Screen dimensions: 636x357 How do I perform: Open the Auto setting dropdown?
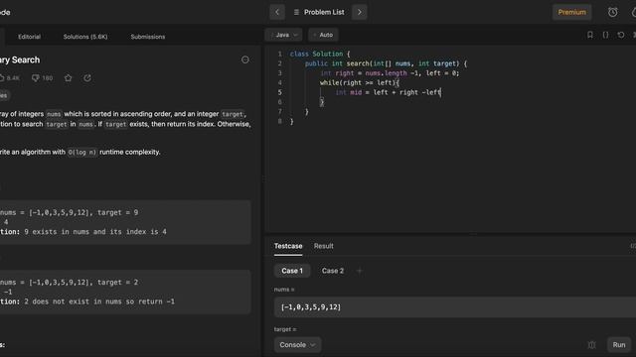[323, 35]
